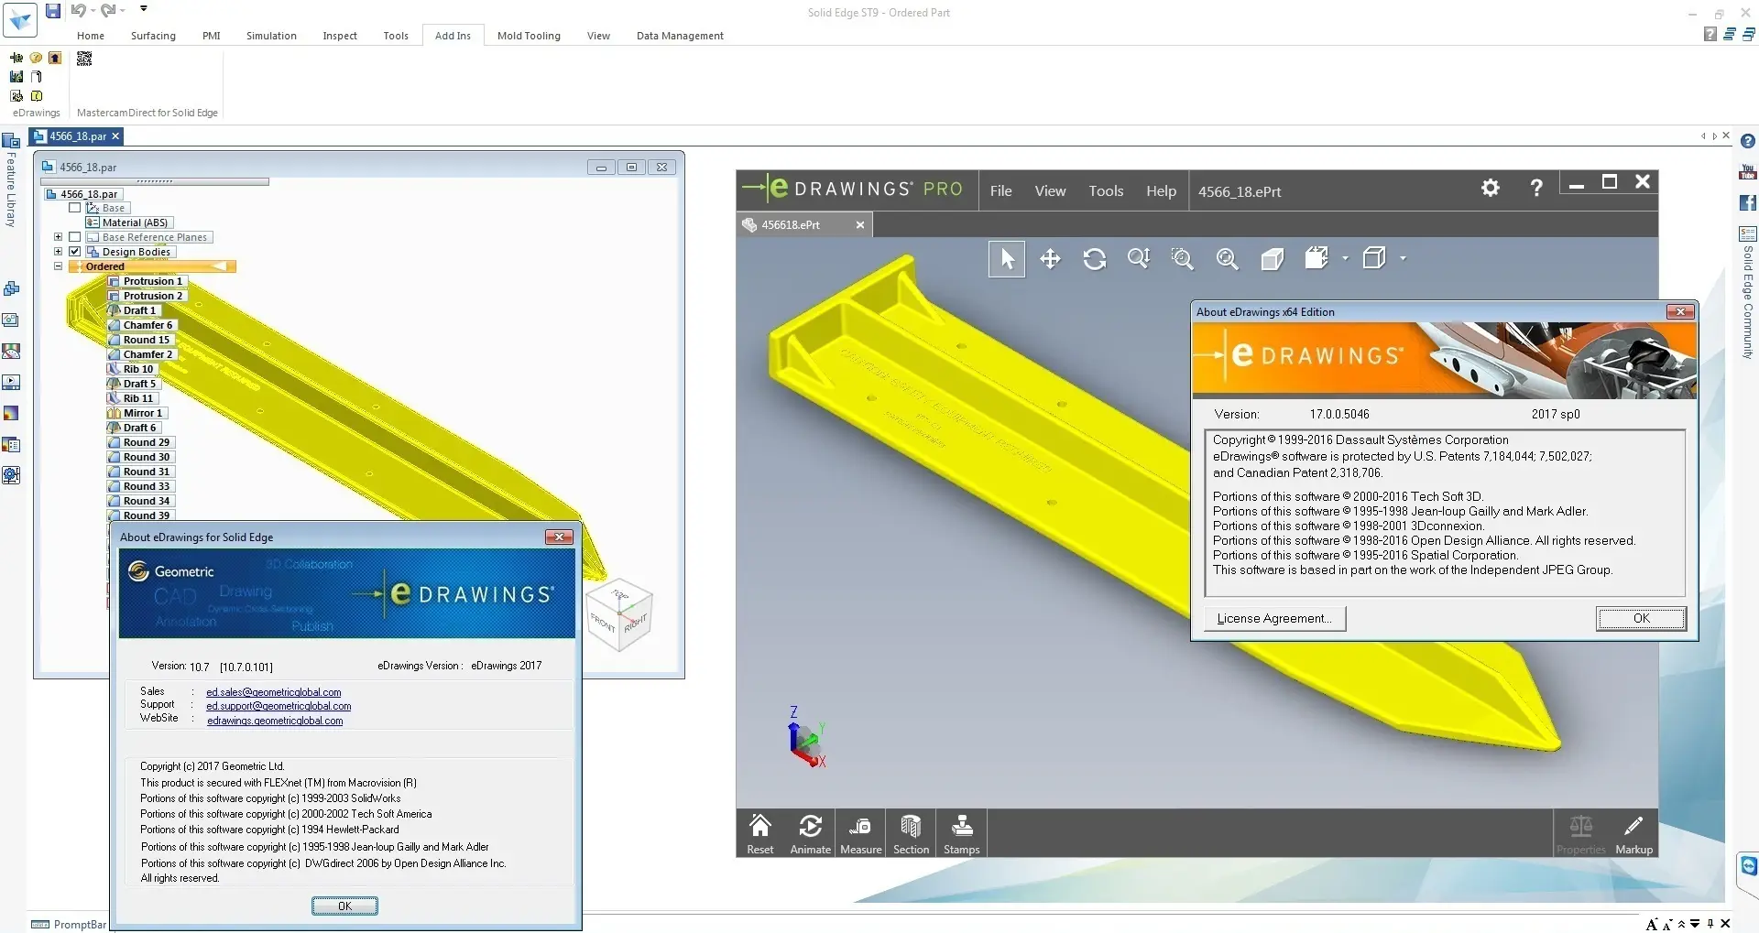Open the Mold Tooling ribbon tab
1759x933 pixels.
point(529,36)
